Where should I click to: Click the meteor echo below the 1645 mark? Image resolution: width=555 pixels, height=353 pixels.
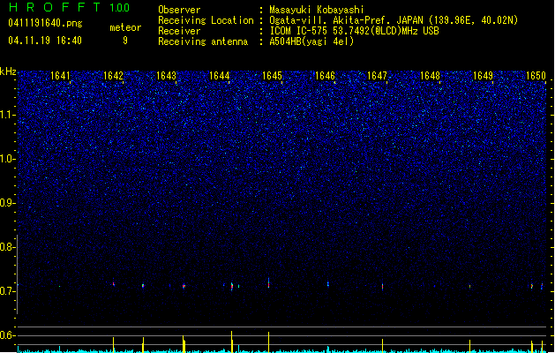coord(268,283)
